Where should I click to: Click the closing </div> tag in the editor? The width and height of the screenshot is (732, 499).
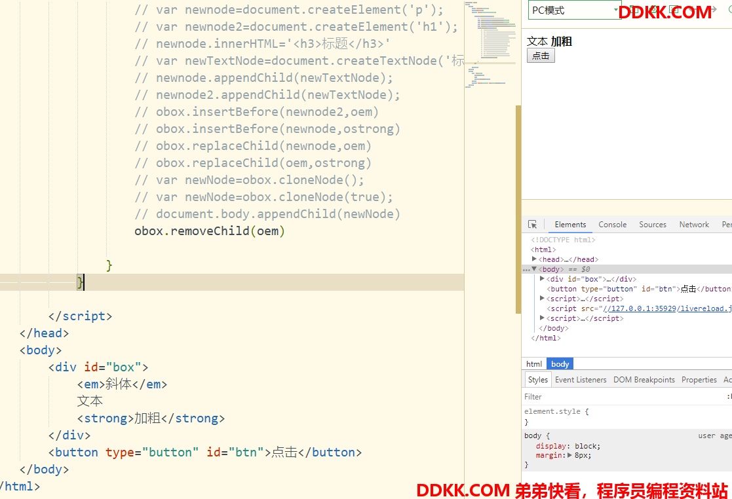click(69, 435)
